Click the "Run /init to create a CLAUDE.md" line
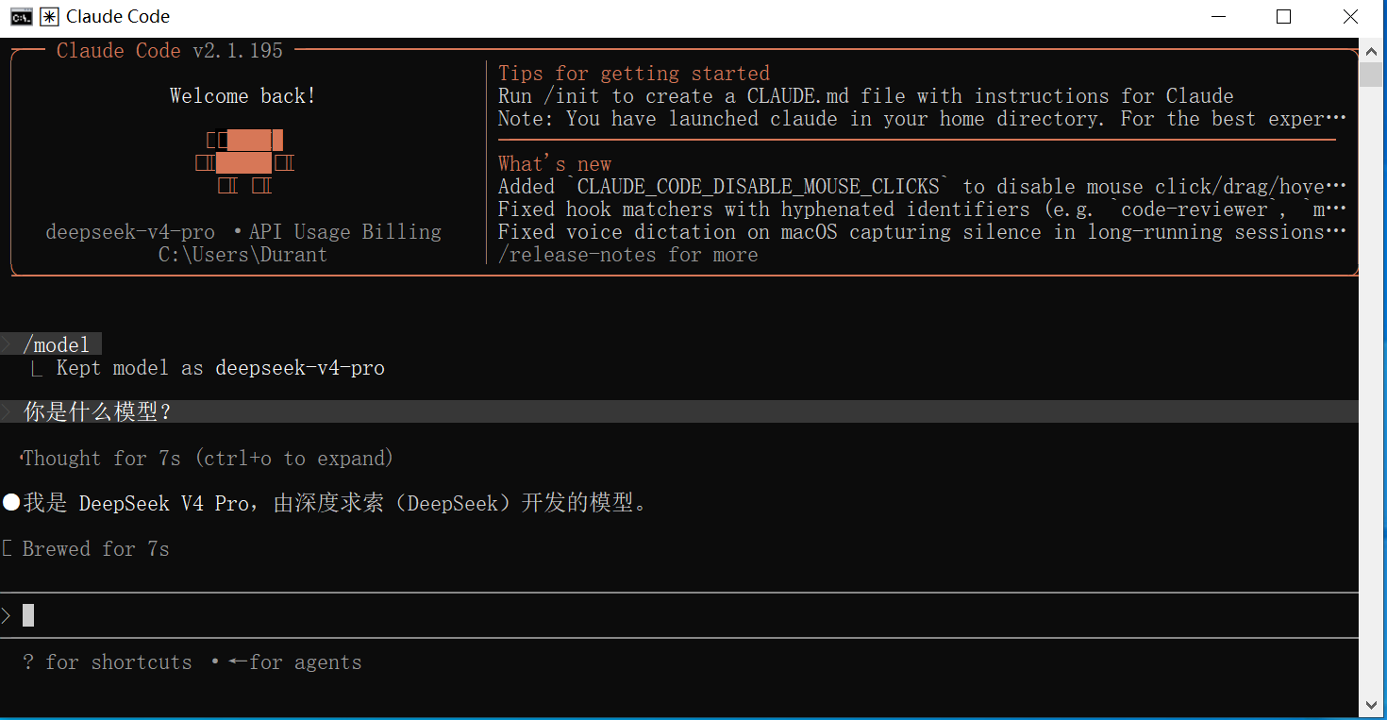Viewport: 1387px width, 720px height. 866,96
